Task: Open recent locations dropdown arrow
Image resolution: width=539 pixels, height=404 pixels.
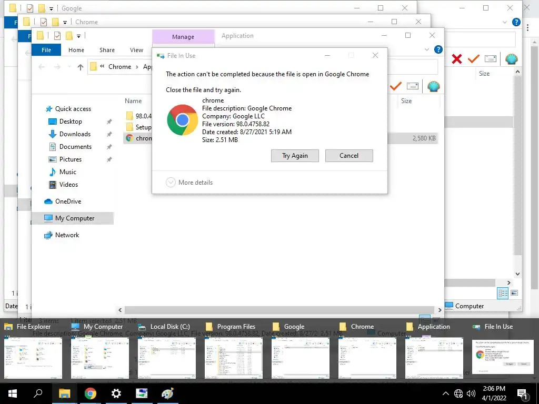Action: (x=69, y=67)
